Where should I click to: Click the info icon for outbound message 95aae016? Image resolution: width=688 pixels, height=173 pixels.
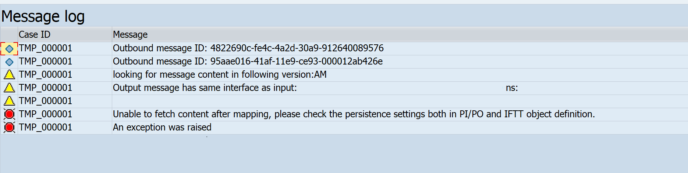(9, 62)
